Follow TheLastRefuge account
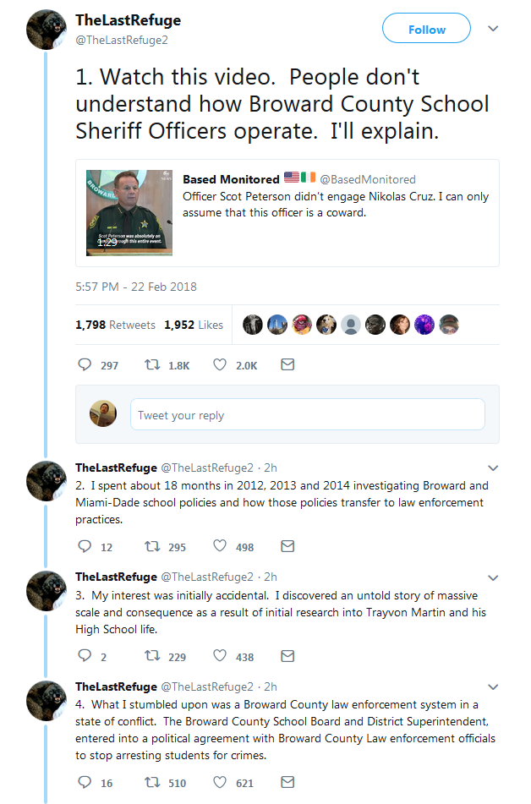The width and height of the screenshot is (531, 804). click(x=426, y=30)
